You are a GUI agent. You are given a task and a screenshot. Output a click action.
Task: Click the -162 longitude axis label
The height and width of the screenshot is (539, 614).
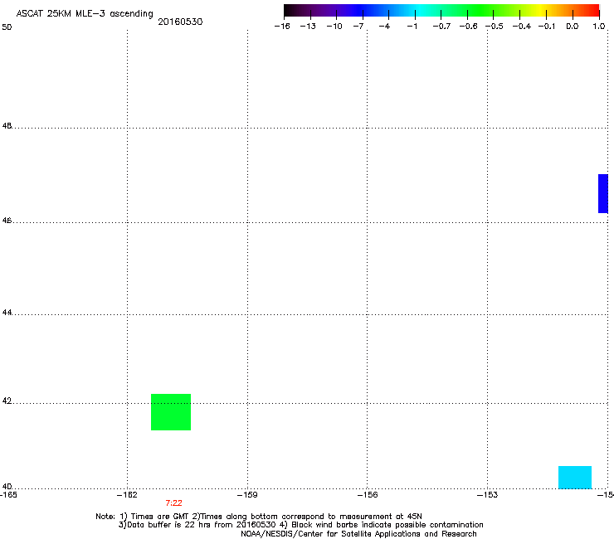[x=127, y=495]
